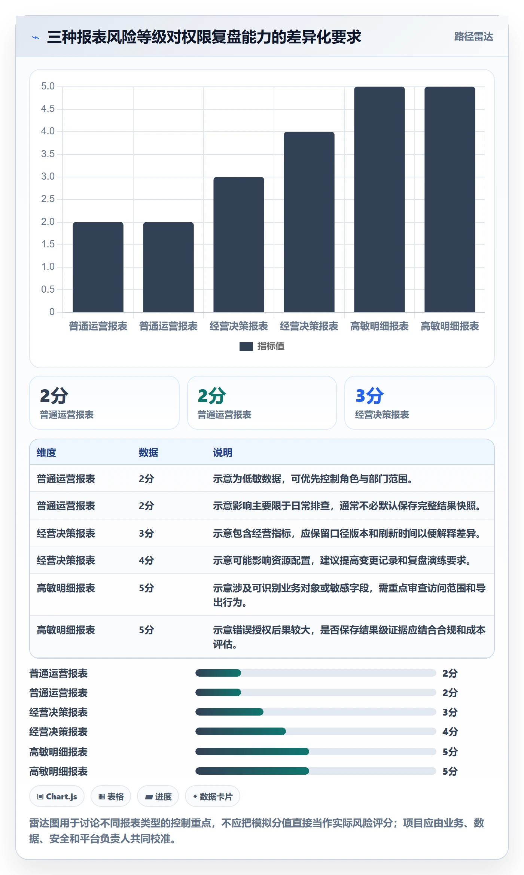
Task: Click the 维度 column header
Action: [x=46, y=453]
